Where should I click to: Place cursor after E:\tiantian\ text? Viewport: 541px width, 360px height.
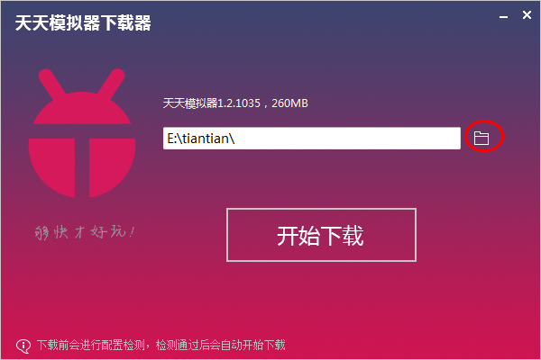click(235, 139)
